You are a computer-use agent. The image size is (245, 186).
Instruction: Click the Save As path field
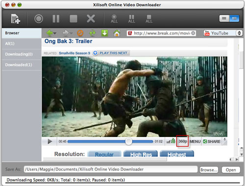click(x=111, y=169)
